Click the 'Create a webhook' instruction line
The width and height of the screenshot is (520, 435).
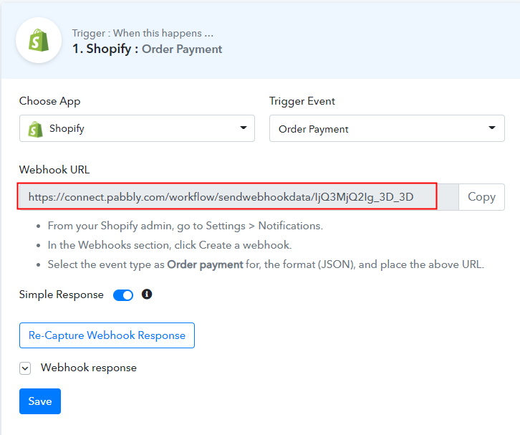tap(170, 245)
